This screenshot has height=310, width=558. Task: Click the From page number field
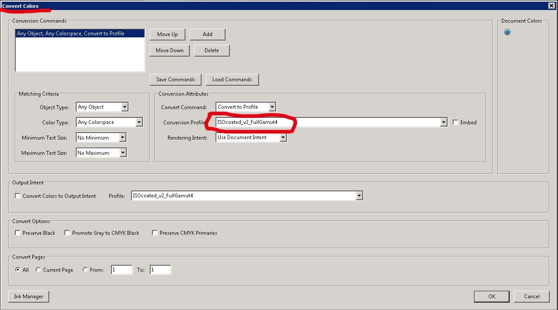122,270
